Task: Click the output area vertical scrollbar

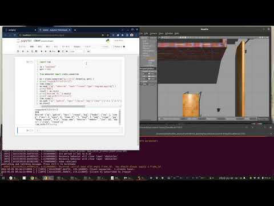Action: (x=120, y=117)
